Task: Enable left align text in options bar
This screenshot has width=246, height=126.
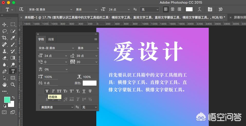Action: pyautogui.click(x=166, y=10)
